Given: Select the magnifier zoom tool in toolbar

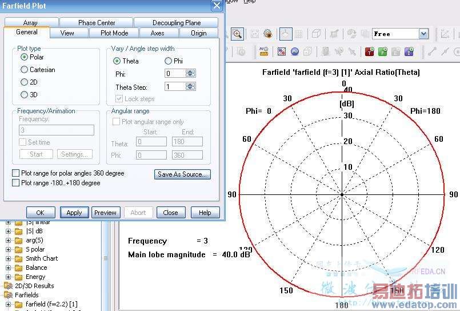Looking at the screenshot, I should [237, 34].
